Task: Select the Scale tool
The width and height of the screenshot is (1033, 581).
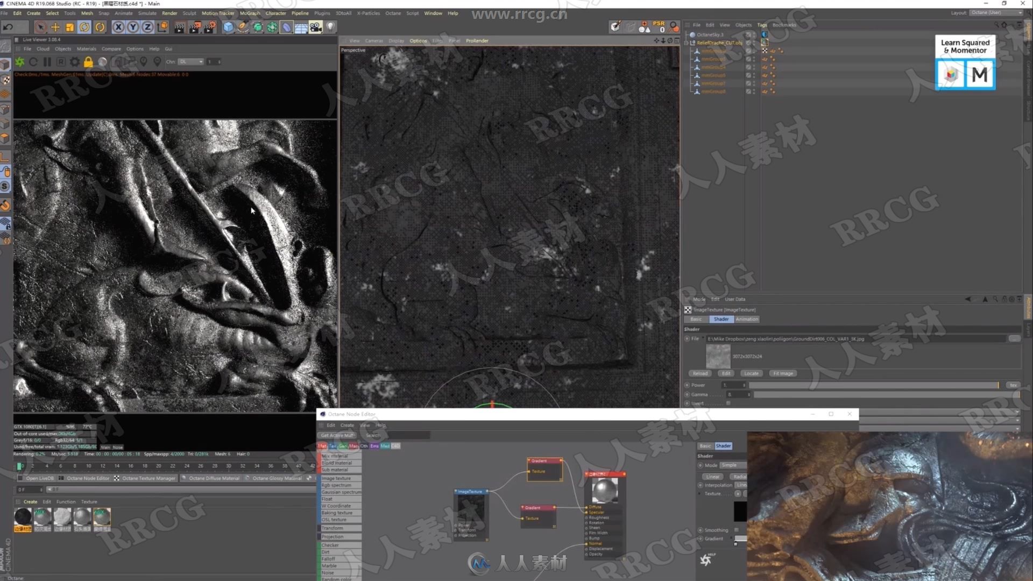Action: [x=69, y=27]
